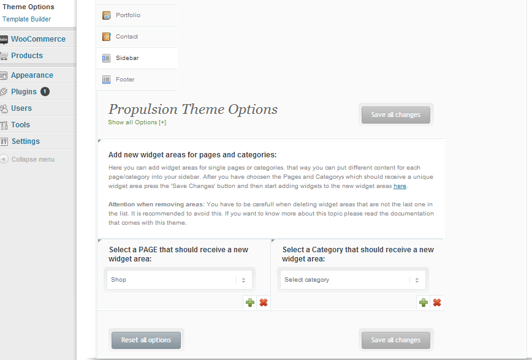Go to the Appearance menu
532x360 pixels.
click(32, 75)
